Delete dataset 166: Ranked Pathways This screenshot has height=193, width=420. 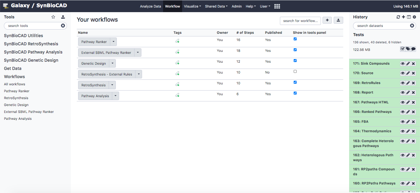click(413, 112)
